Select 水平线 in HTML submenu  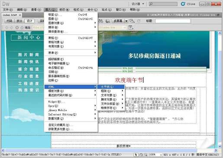point(111,87)
